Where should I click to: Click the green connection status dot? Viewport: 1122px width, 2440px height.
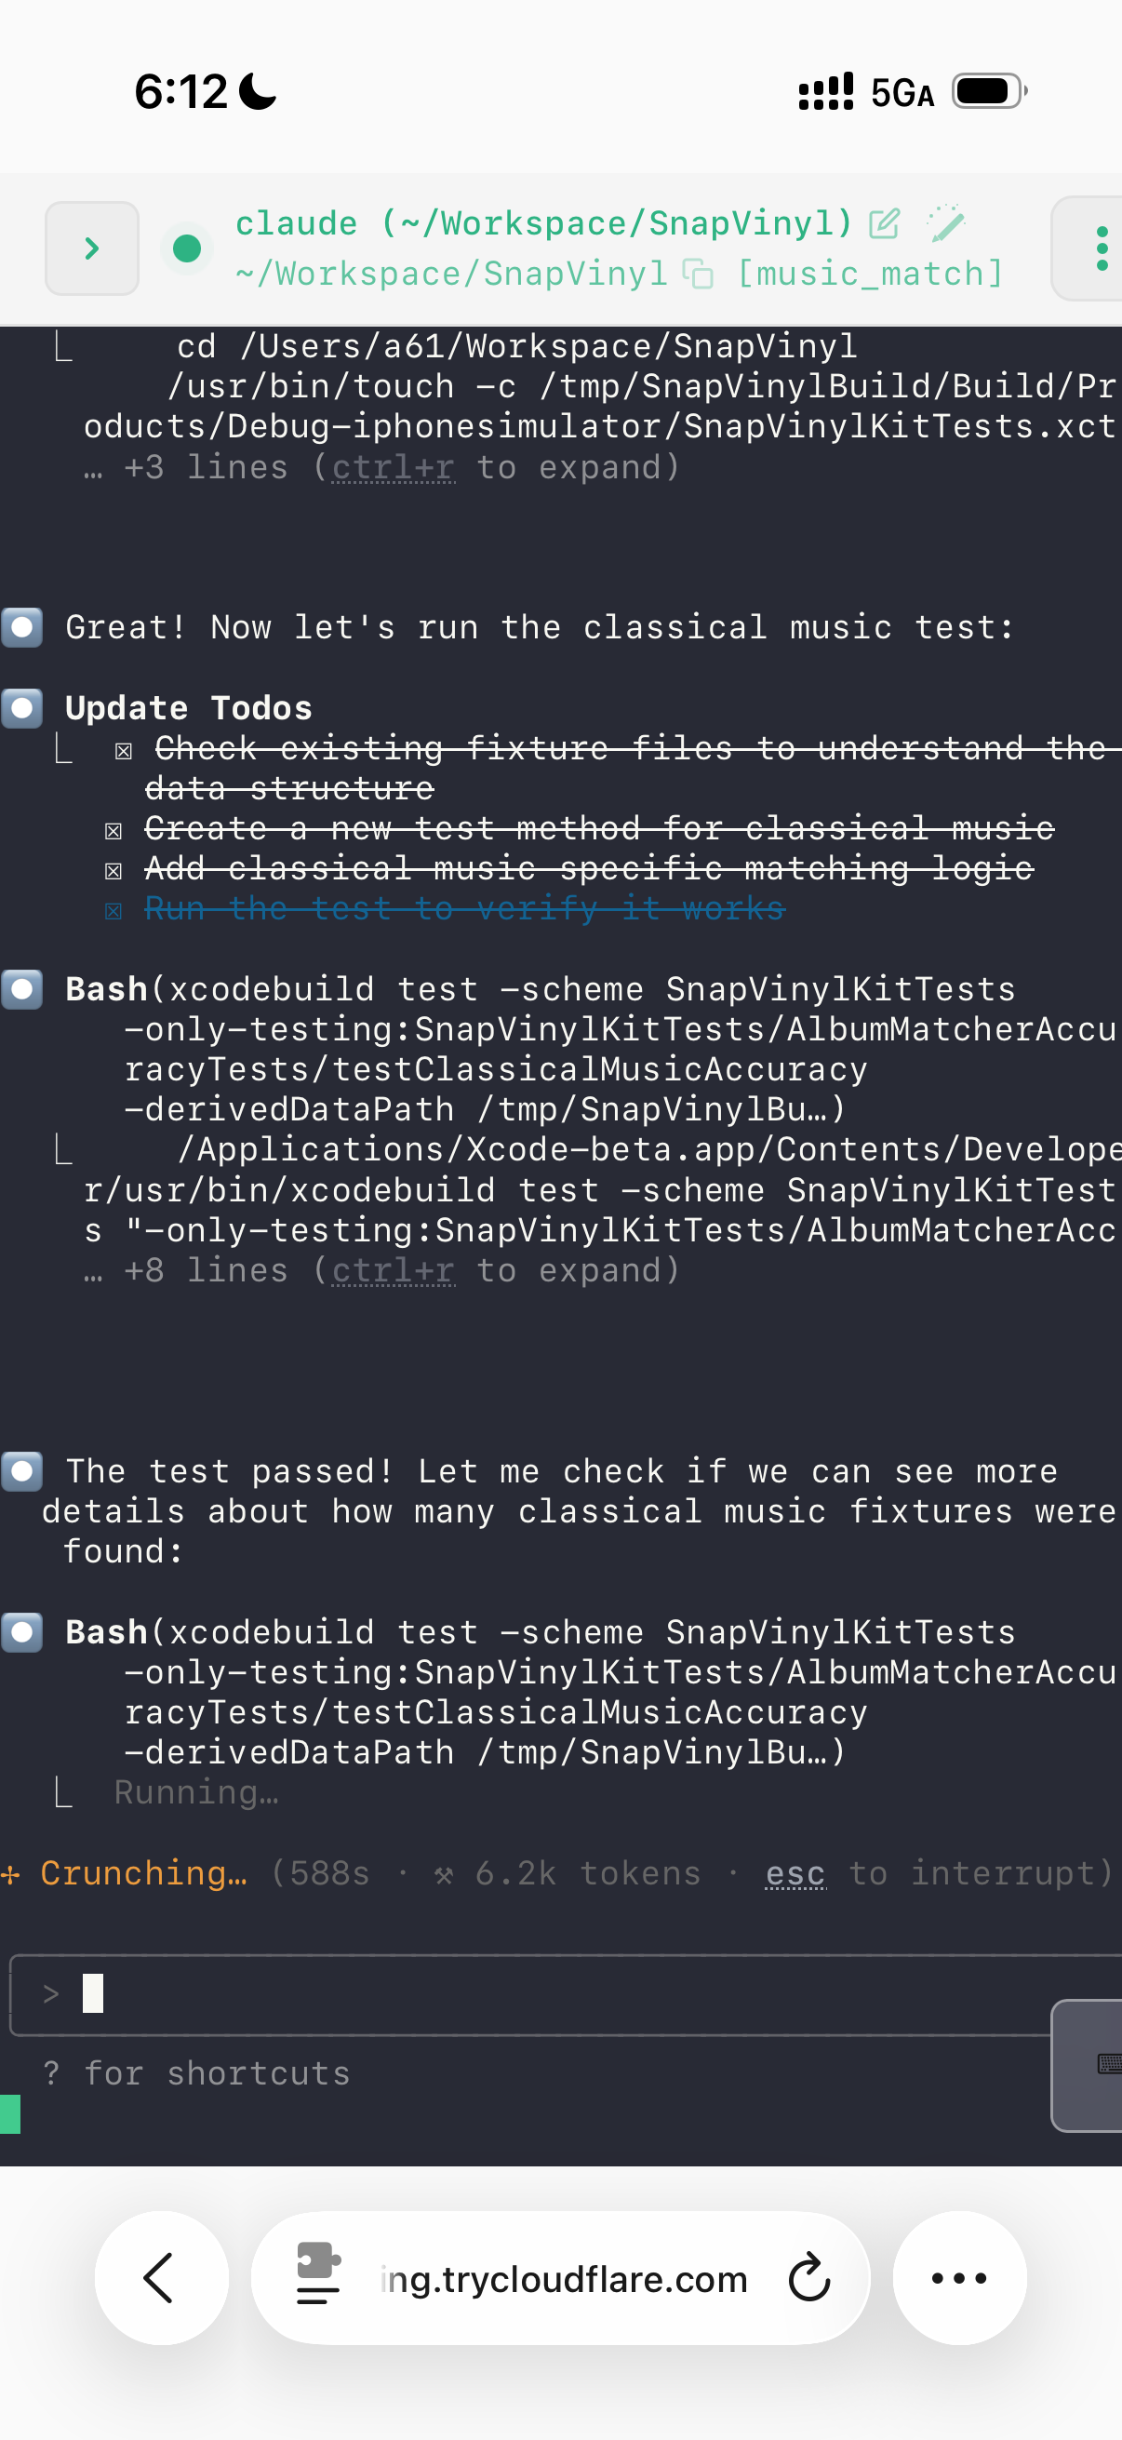click(x=186, y=248)
